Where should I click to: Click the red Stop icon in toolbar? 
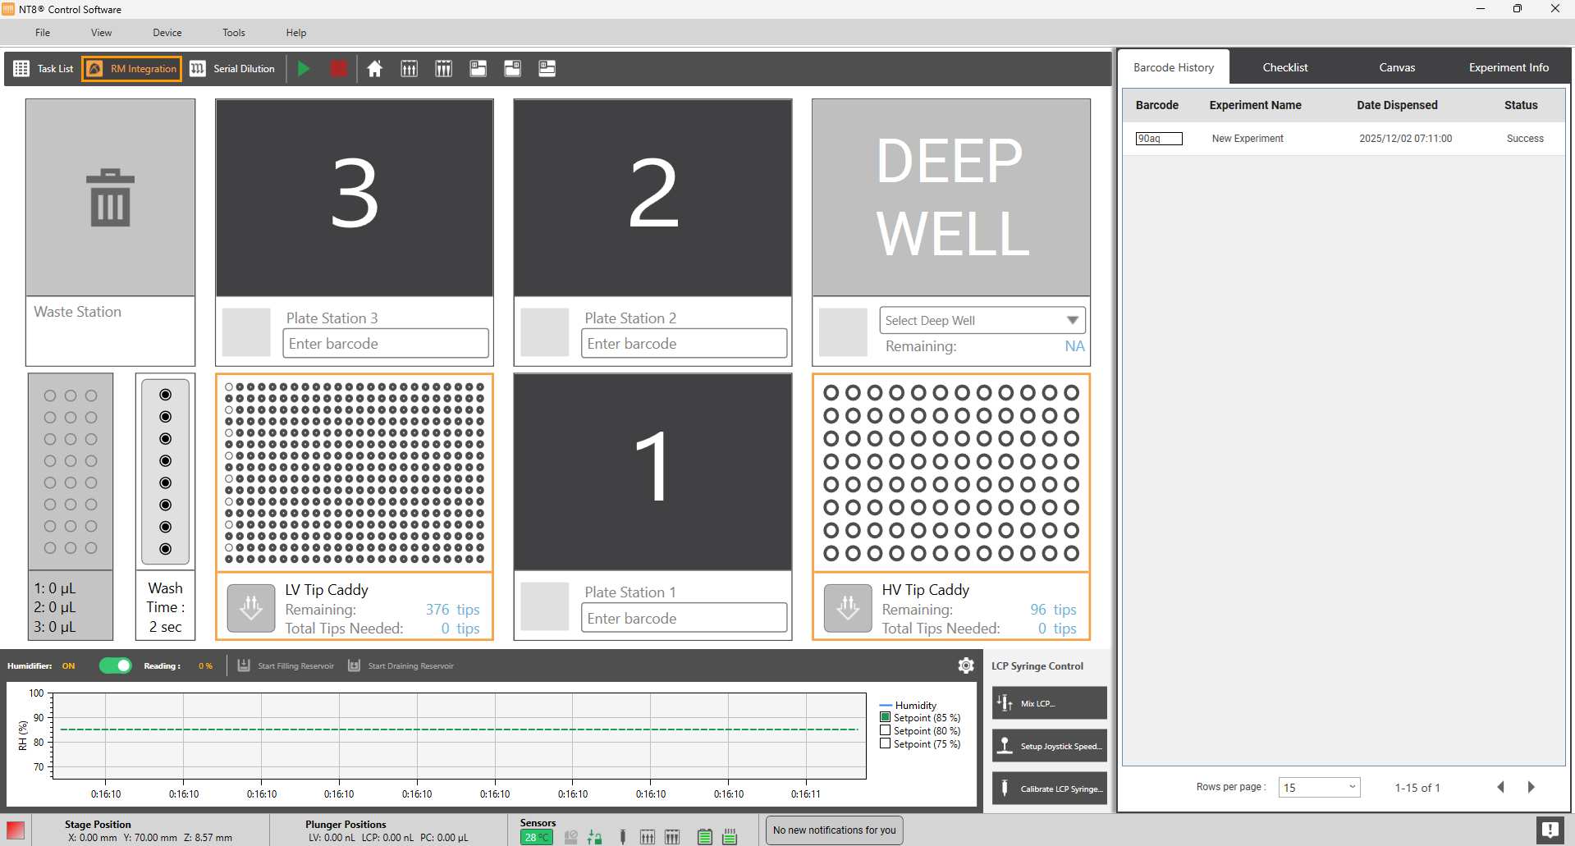(338, 69)
